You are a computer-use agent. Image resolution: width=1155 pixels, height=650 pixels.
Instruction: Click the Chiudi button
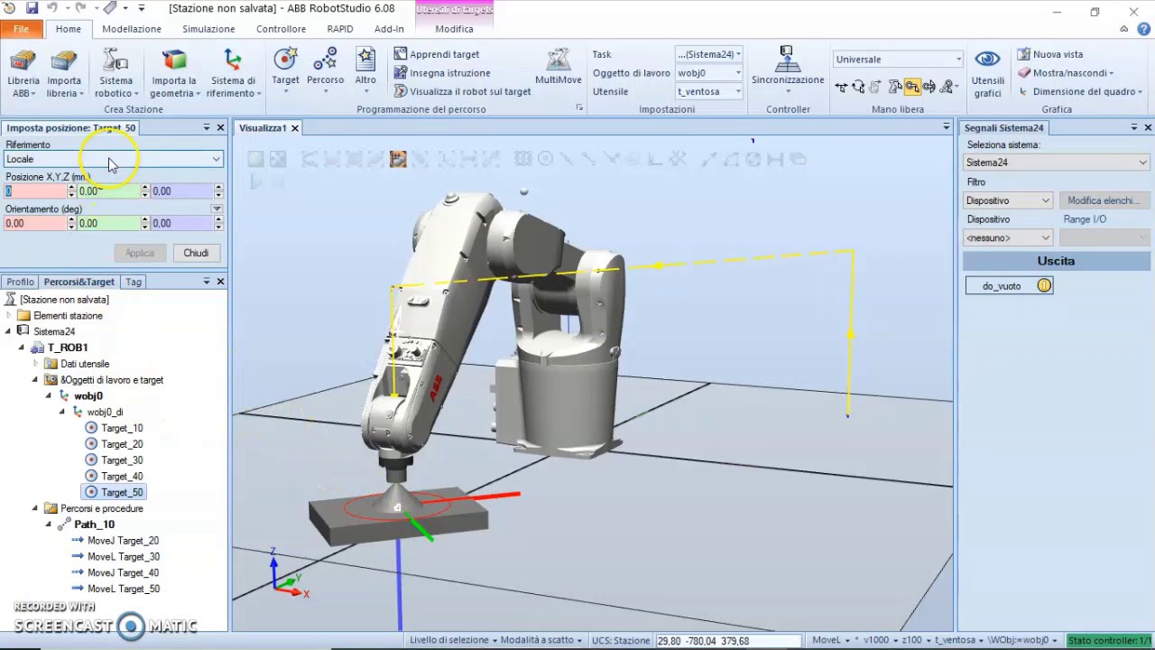click(x=196, y=253)
